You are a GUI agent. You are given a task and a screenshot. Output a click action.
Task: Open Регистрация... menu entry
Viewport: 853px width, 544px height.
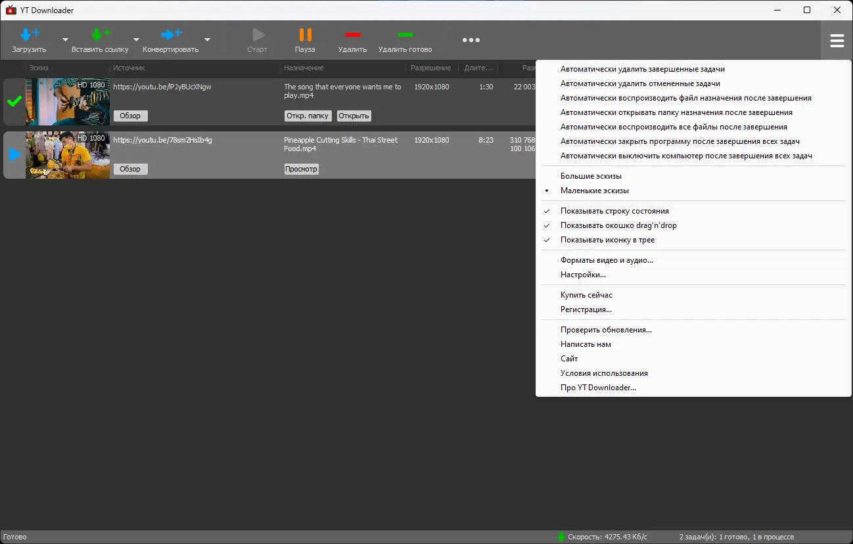[693, 309]
